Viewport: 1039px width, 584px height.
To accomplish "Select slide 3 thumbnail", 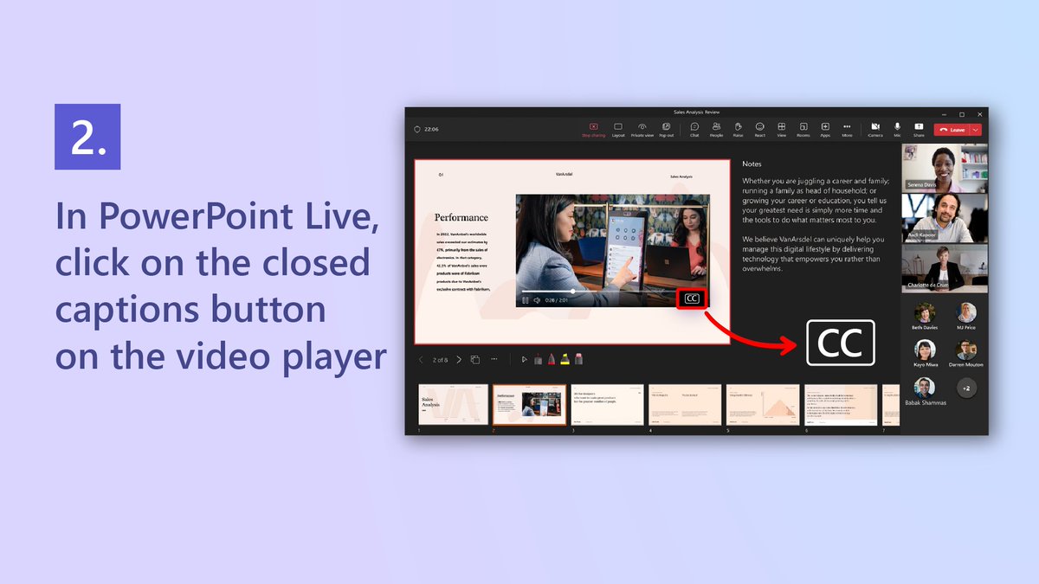I will click(607, 404).
